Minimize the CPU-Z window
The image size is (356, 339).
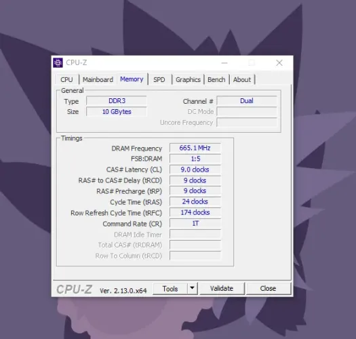[x=224, y=63]
